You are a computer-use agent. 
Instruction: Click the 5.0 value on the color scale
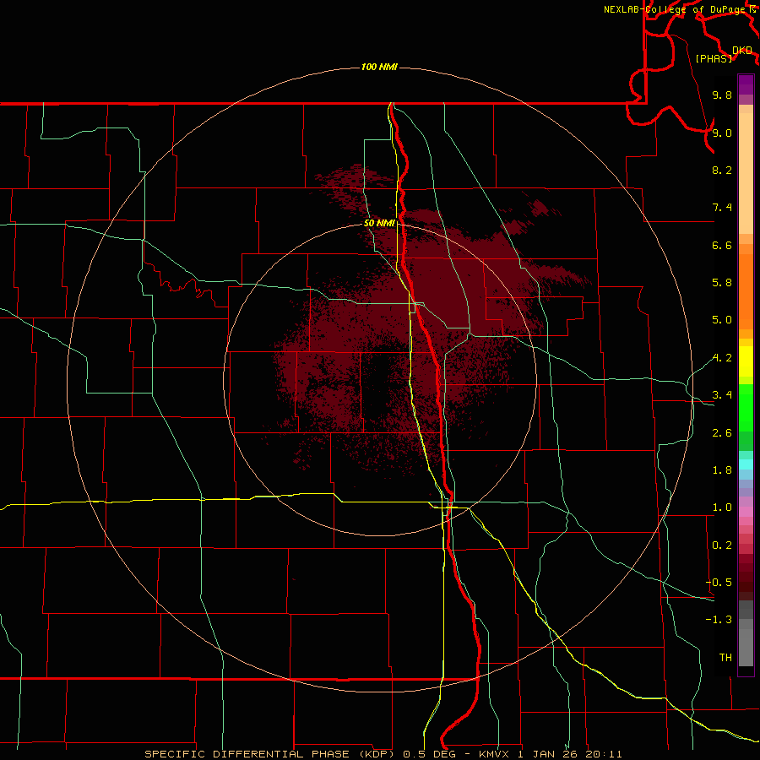[722, 320]
